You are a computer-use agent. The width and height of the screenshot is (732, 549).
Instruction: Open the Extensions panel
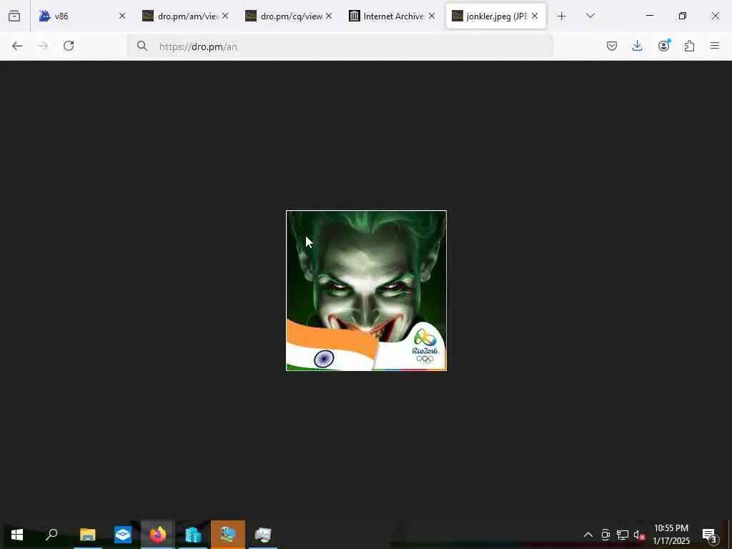690,46
